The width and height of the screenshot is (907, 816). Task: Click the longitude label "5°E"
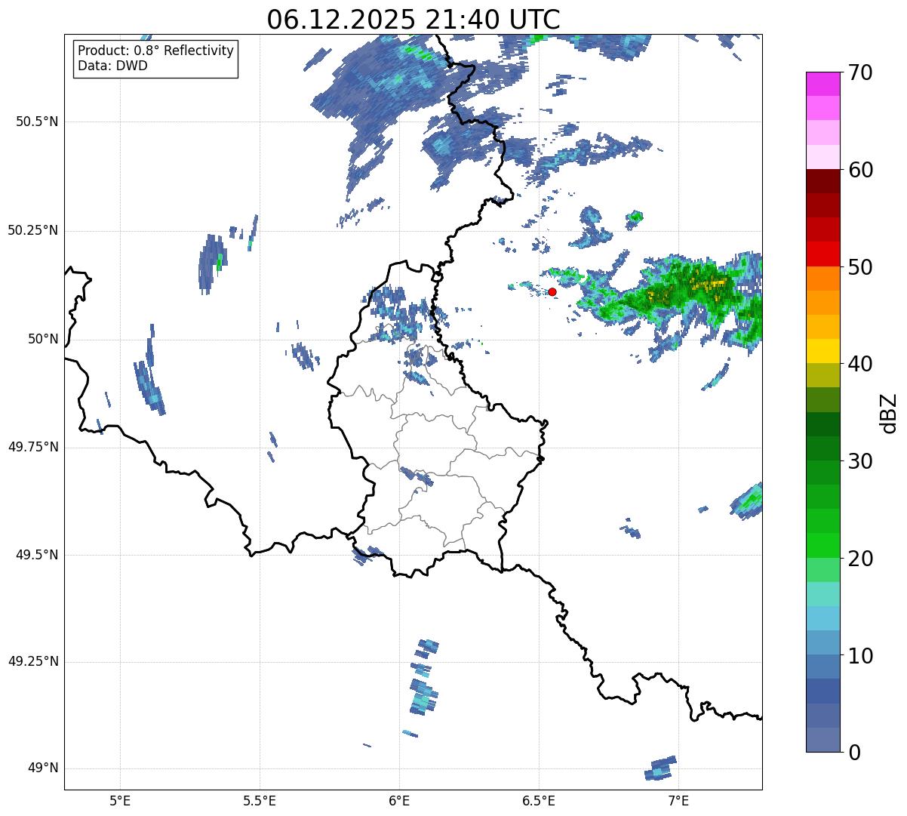(x=120, y=800)
